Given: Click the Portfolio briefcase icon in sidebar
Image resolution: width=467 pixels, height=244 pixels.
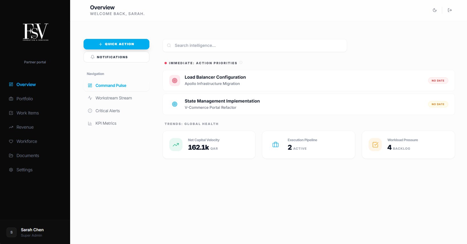Looking at the screenshot, I should coord(11,99).
